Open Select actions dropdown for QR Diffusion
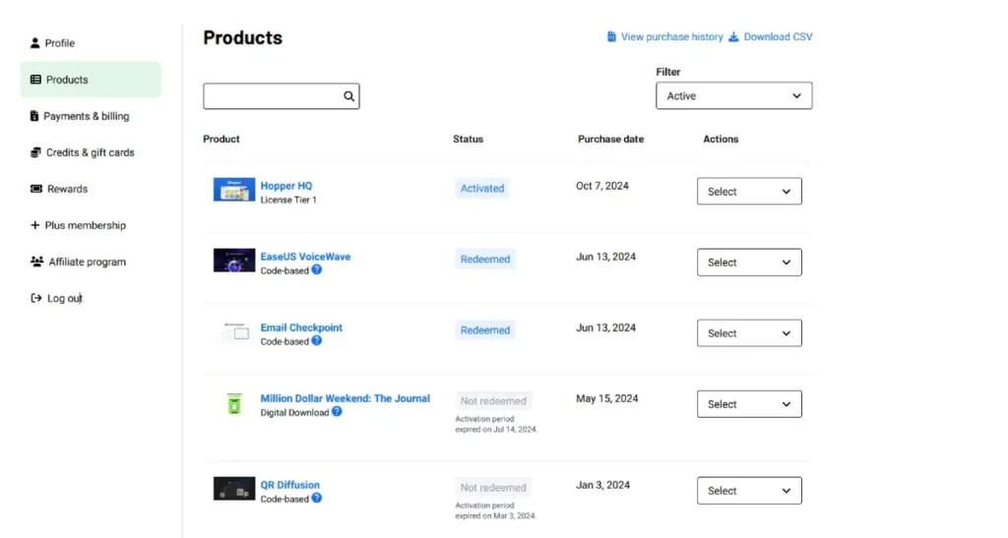This screenshot has height=538, width=1008. (x=749, y=491)
